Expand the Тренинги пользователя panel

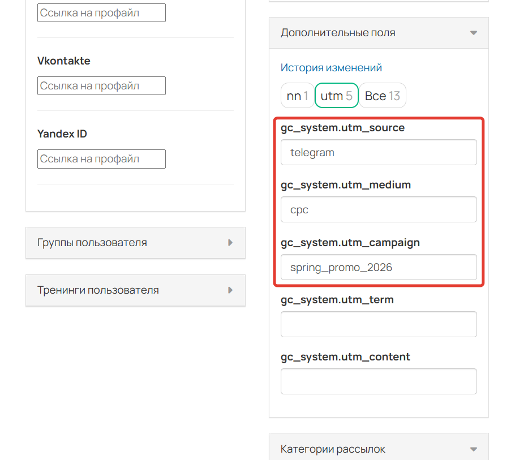tap(135, 290)
